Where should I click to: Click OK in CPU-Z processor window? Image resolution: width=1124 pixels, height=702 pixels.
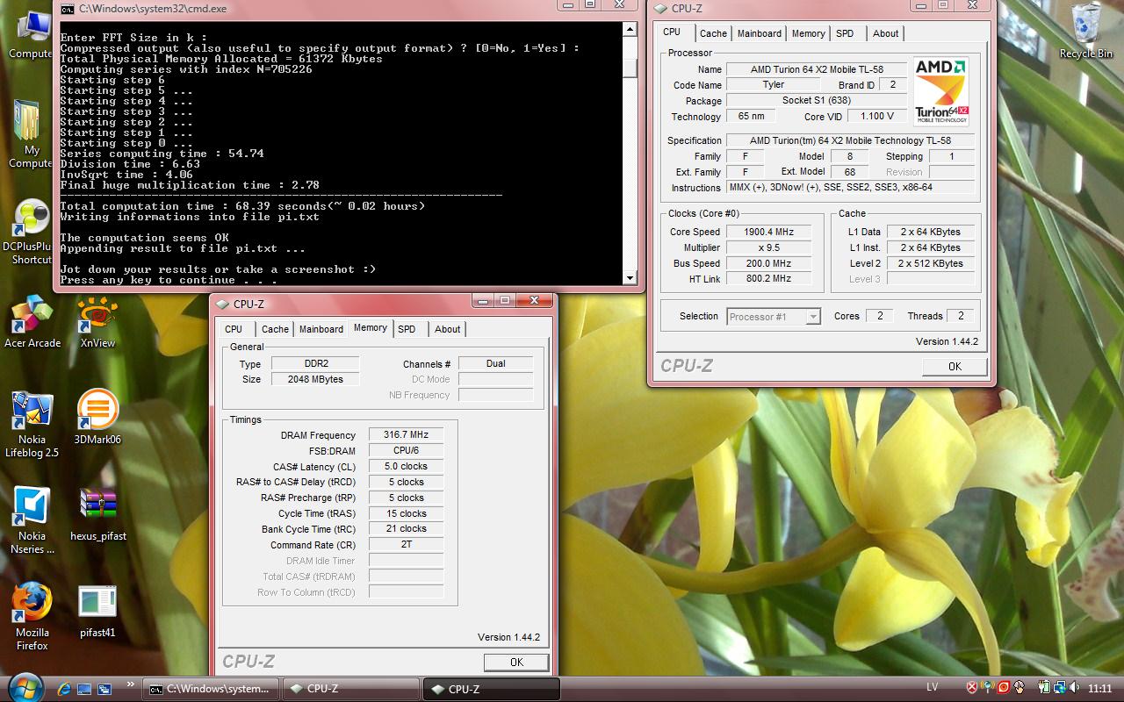point(955,367)
